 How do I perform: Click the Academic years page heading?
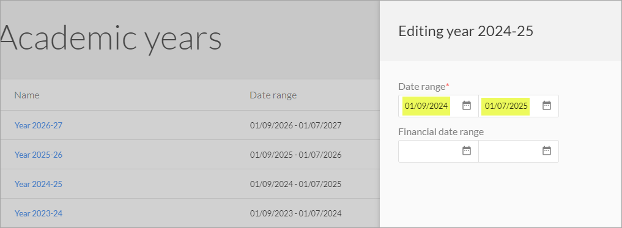click(x=111, y=38)
